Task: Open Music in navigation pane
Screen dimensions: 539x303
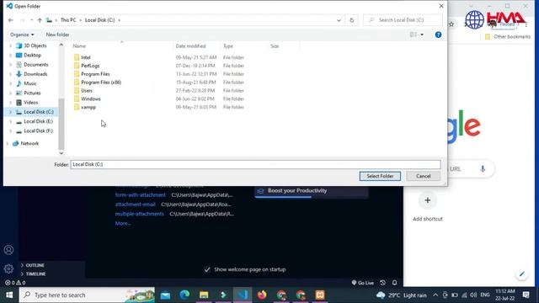Action: (30, 83)
